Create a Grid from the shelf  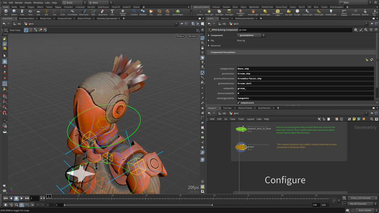coord(38,12)
